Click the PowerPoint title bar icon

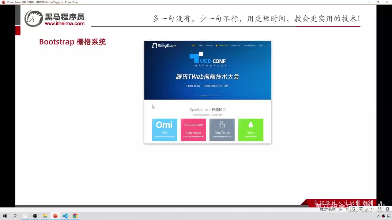pyautogui.click(x=3, y=2)
